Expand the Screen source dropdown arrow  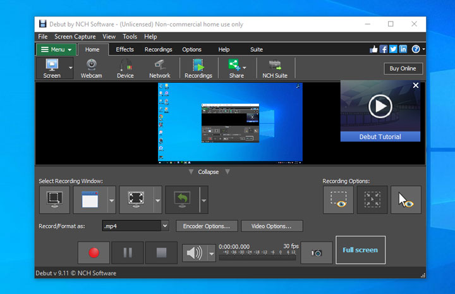pyautogui.click(x=70, y=67)
